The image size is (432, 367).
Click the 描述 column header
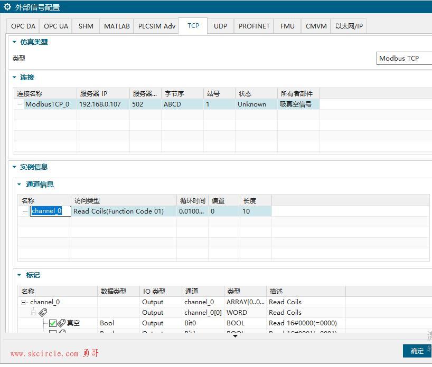306,292
